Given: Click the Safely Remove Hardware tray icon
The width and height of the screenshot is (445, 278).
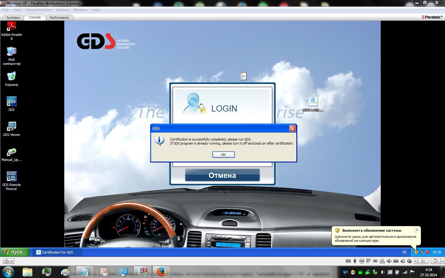Looking at the screenshot, I should [x=375, y=272].
